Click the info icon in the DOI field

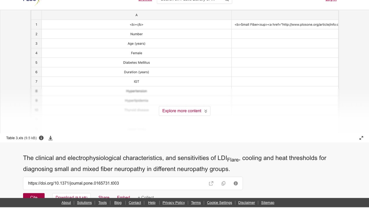point(236,183)
